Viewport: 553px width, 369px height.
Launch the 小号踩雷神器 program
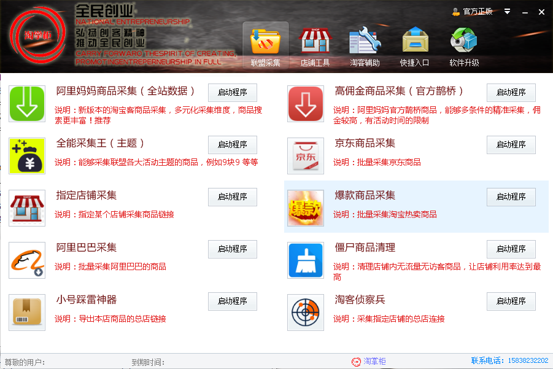pyautogui.click(x=233, y=301)
